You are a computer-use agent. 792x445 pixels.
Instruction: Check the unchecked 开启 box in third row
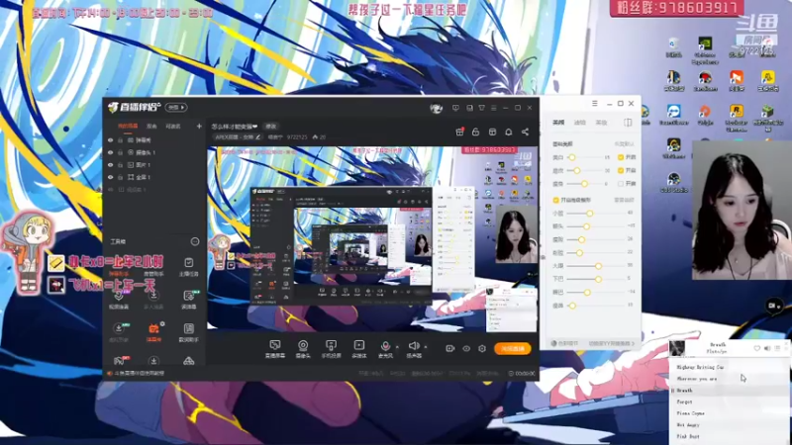coord(621,184)
